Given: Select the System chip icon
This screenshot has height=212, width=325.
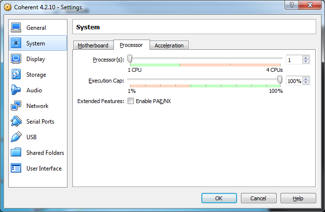Looking at the screenshot, I should pyautogui.click(x=16, y=43).
